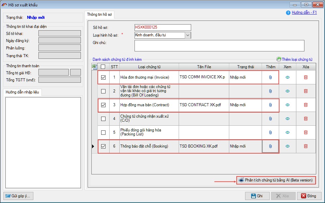Image resolution: width=325 pixels, height=203 pixels.
Task: View the Booking file using eye icon
Action: coord(288,146)
